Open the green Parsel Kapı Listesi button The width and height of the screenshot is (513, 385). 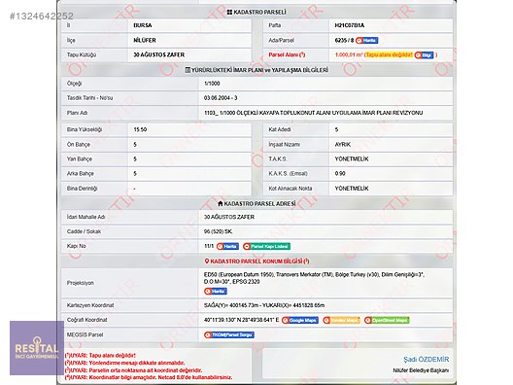266,246
